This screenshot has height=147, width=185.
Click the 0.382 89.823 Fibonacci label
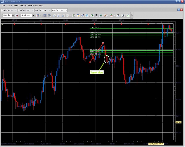(95, 54)
